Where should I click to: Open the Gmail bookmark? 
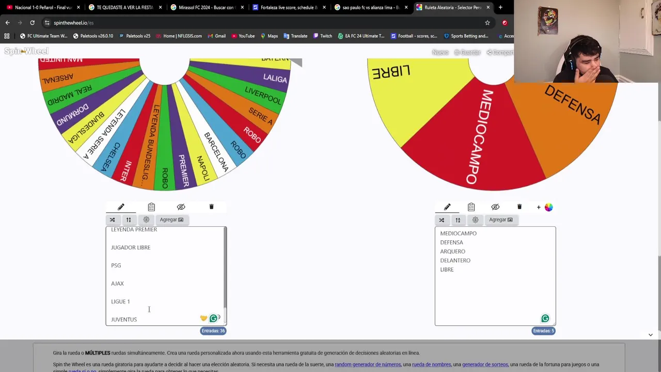click(x=216, y=36)
